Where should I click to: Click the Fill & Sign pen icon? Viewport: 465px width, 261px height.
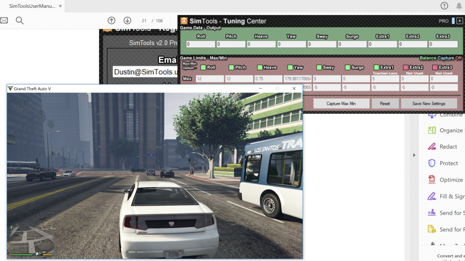point(432,196)
